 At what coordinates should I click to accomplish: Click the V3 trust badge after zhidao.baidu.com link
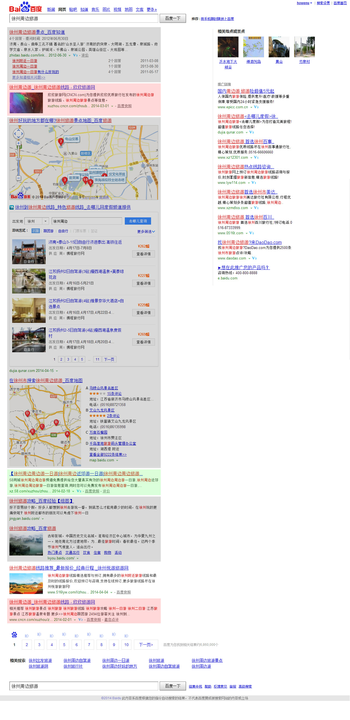pos(75,55)
